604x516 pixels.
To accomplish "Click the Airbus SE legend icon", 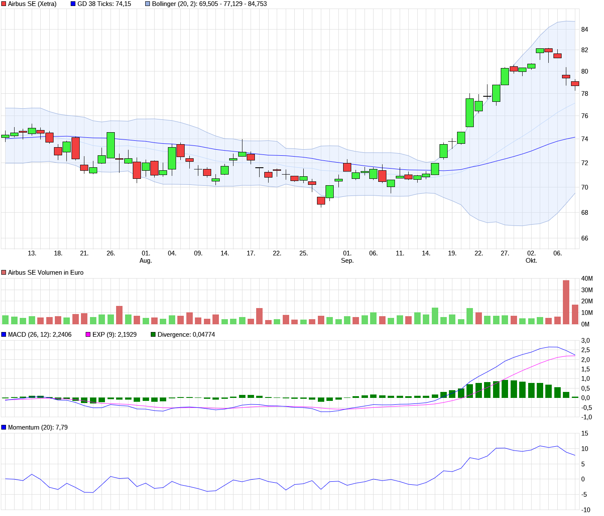I will [x=3, y=4].
